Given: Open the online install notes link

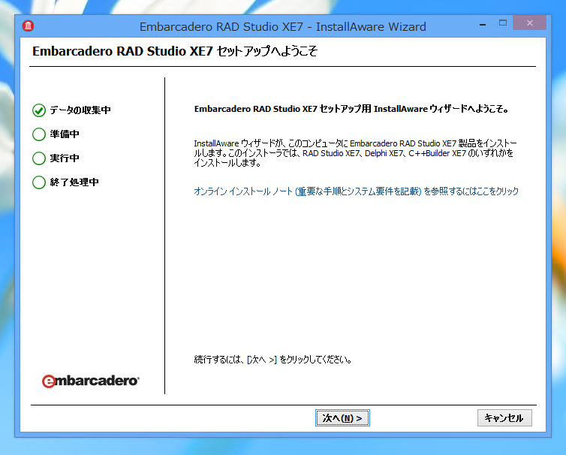Looking at the screenshot, I should (x=356, y=191).
